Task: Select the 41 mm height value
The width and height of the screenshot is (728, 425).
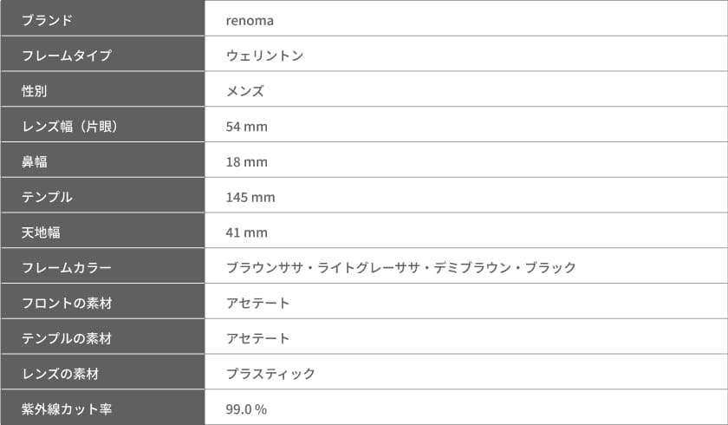Action: click(246, 232)
